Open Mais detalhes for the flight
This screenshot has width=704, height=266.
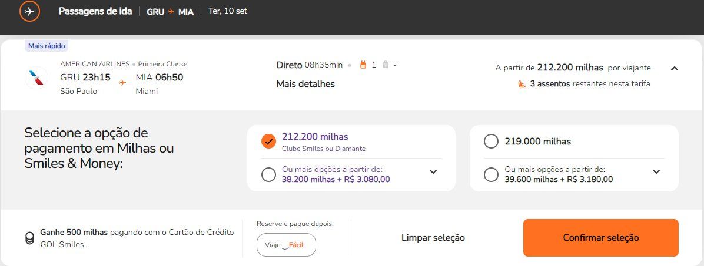[305, 84]
